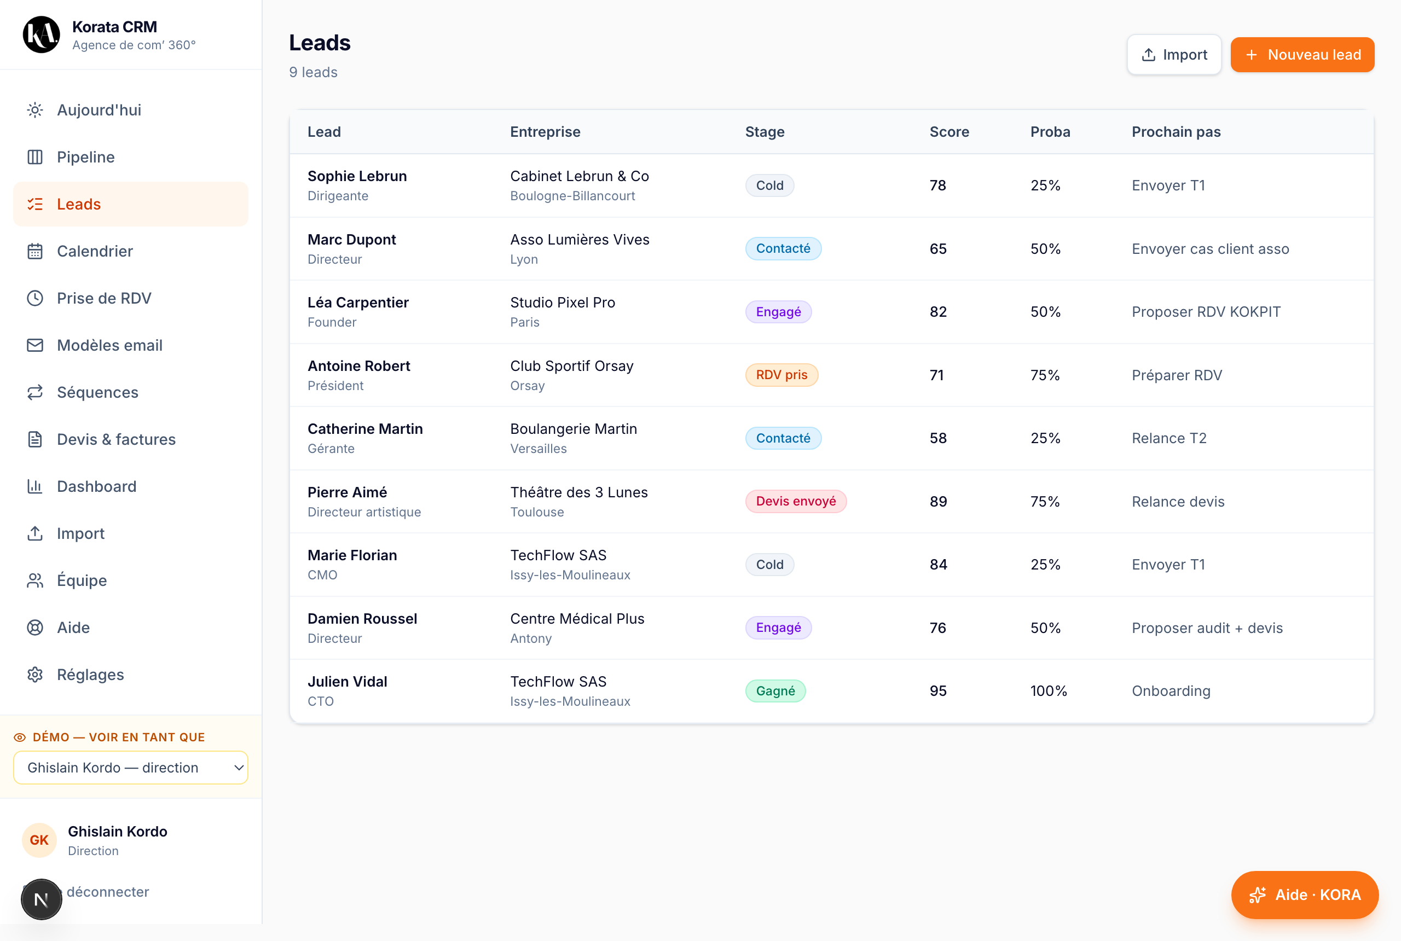
Task: Navigate to Modèles email
Action: pyautogui.click(x=131, y=345)
